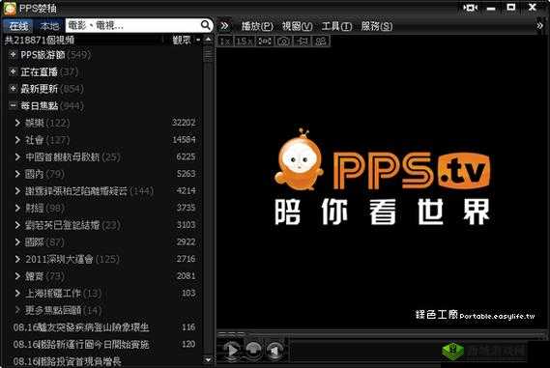Collapse the 每日焦點 category
The width and height of the screenshot is (550, 368).
(x=13, y=105)
